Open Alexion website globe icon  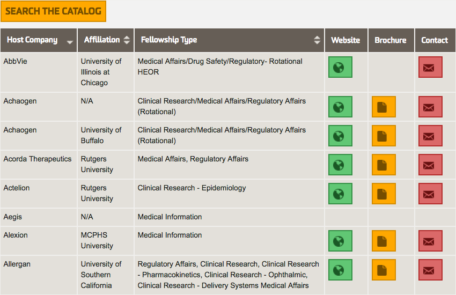[340, 241]
